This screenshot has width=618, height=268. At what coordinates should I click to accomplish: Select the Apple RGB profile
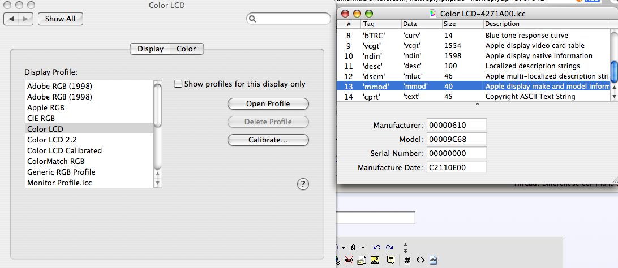(x=89, y=107)
